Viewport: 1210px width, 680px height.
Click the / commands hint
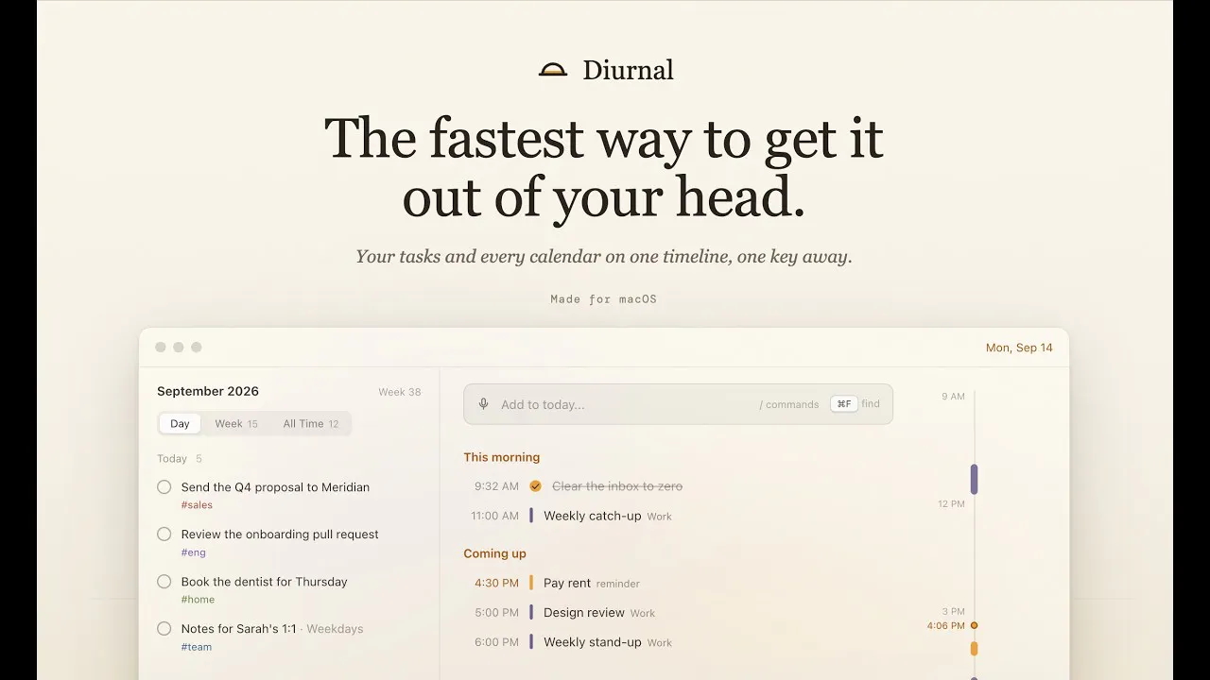point(789,404)
